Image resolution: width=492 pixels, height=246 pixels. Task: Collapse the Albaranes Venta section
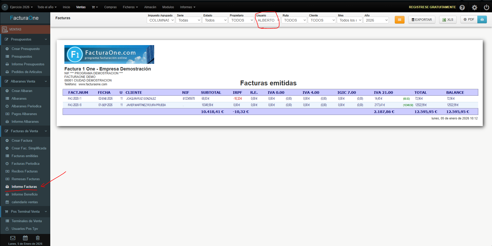[25, 81]
